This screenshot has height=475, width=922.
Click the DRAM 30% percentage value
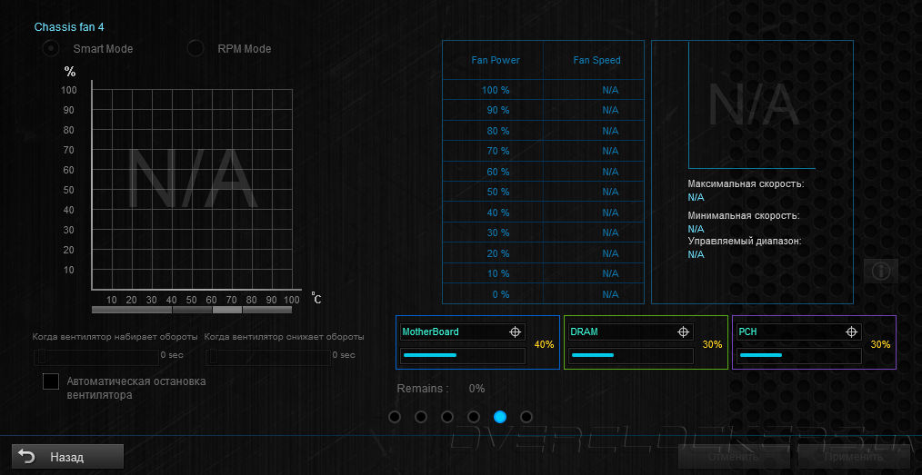pyautogui.click(x=712, y=344)
